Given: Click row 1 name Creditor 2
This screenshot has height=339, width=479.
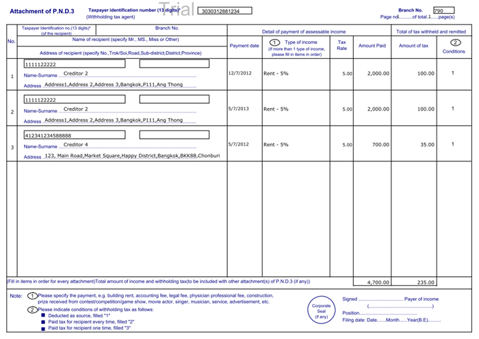Looking at the screenshot, I should pos(76,74).
